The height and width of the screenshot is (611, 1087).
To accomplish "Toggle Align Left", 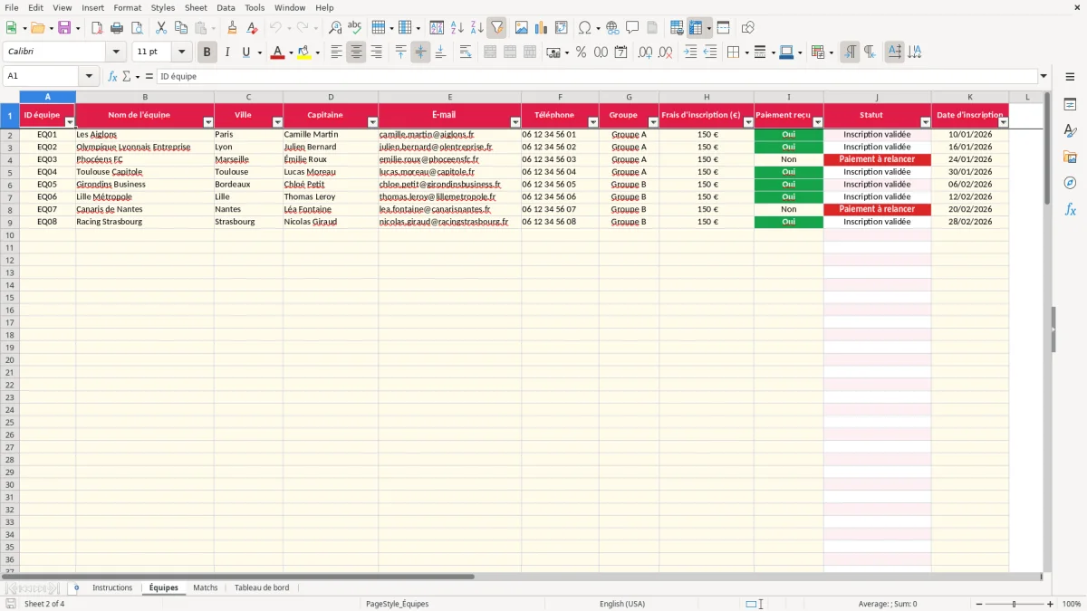I will (x=336, y=53).
